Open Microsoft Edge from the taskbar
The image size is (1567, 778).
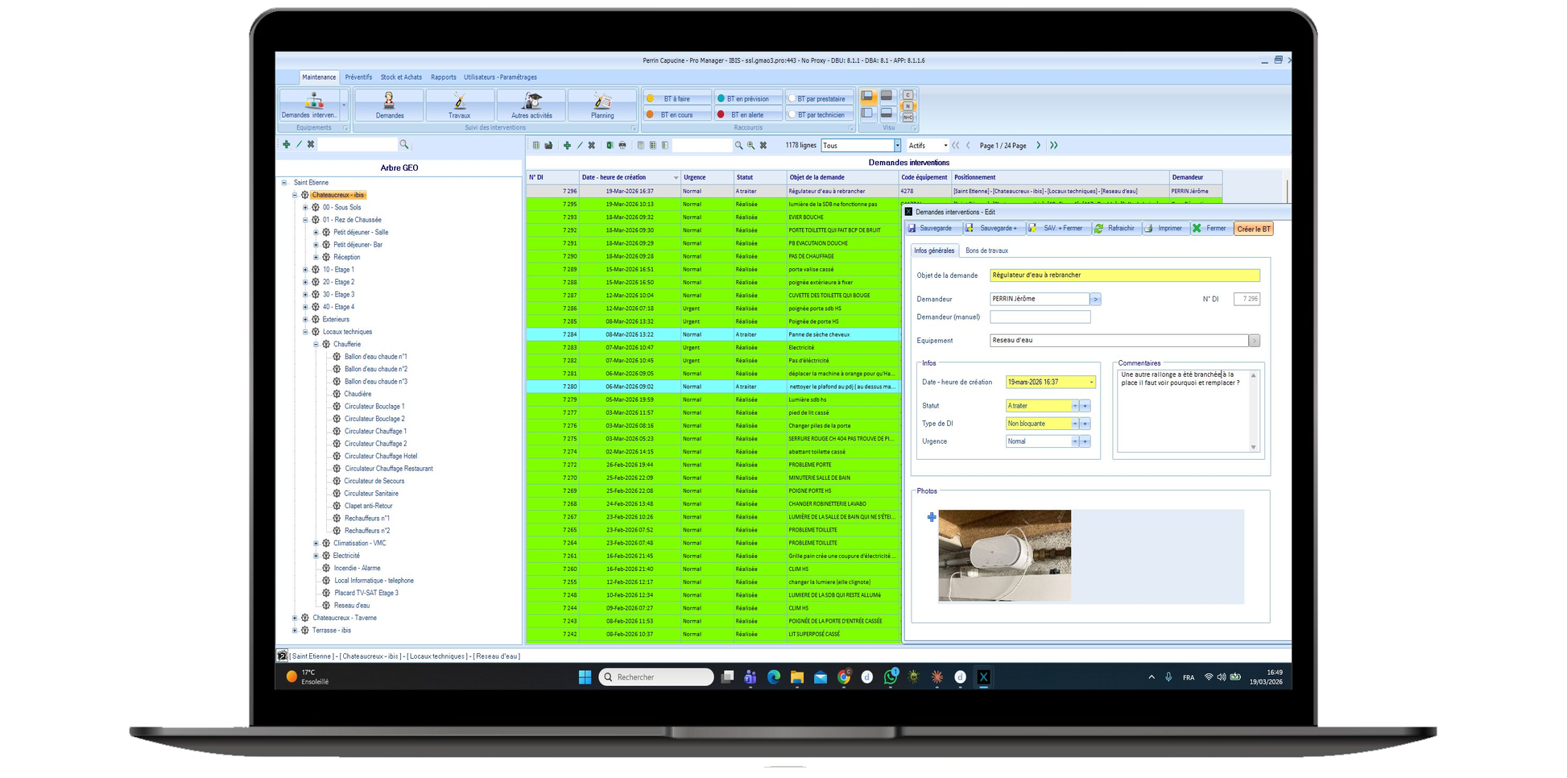point(774,677)
